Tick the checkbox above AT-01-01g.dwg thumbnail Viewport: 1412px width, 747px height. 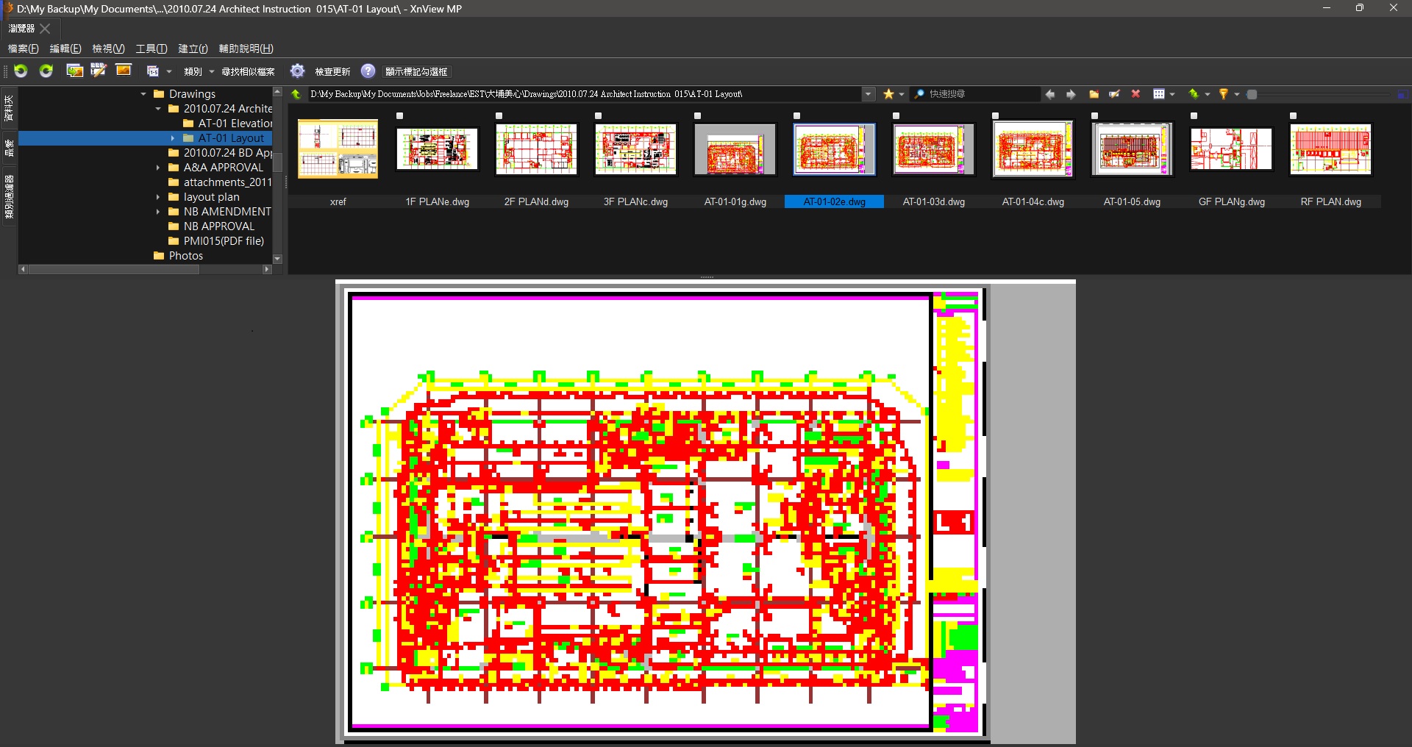(698, 116)
